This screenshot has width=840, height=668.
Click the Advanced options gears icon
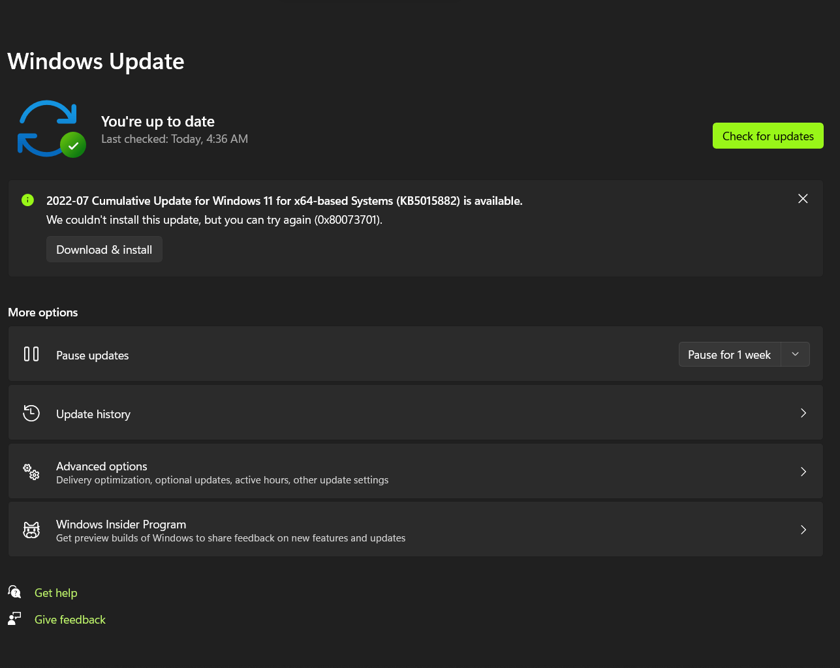pos(31,472)
